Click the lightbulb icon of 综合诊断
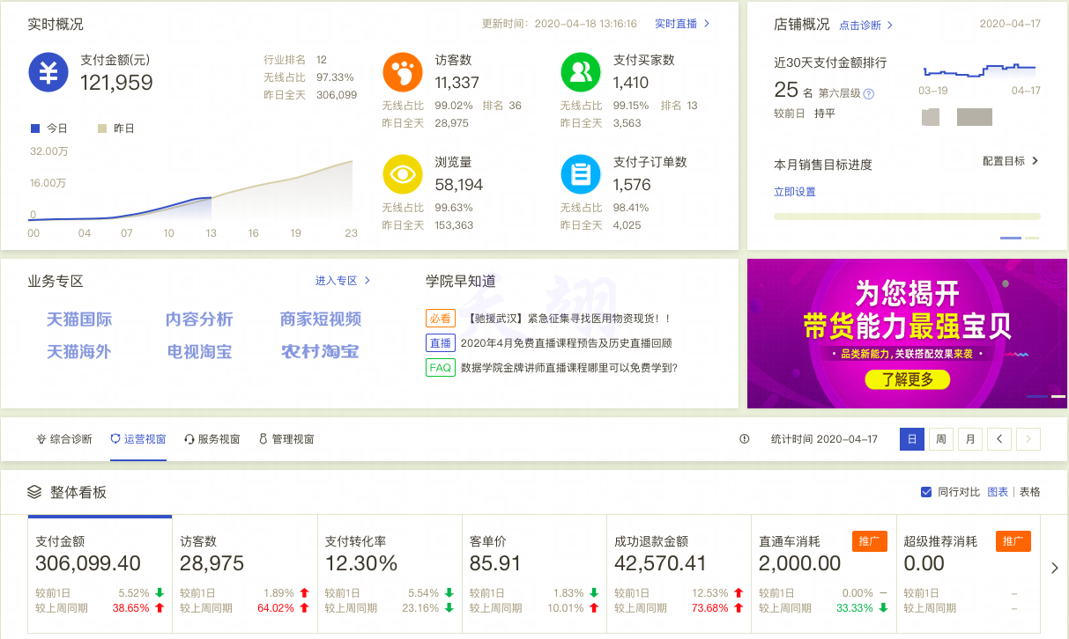Screen dimensions: 1069x639 pyautogui.click(x=41, y=438)
